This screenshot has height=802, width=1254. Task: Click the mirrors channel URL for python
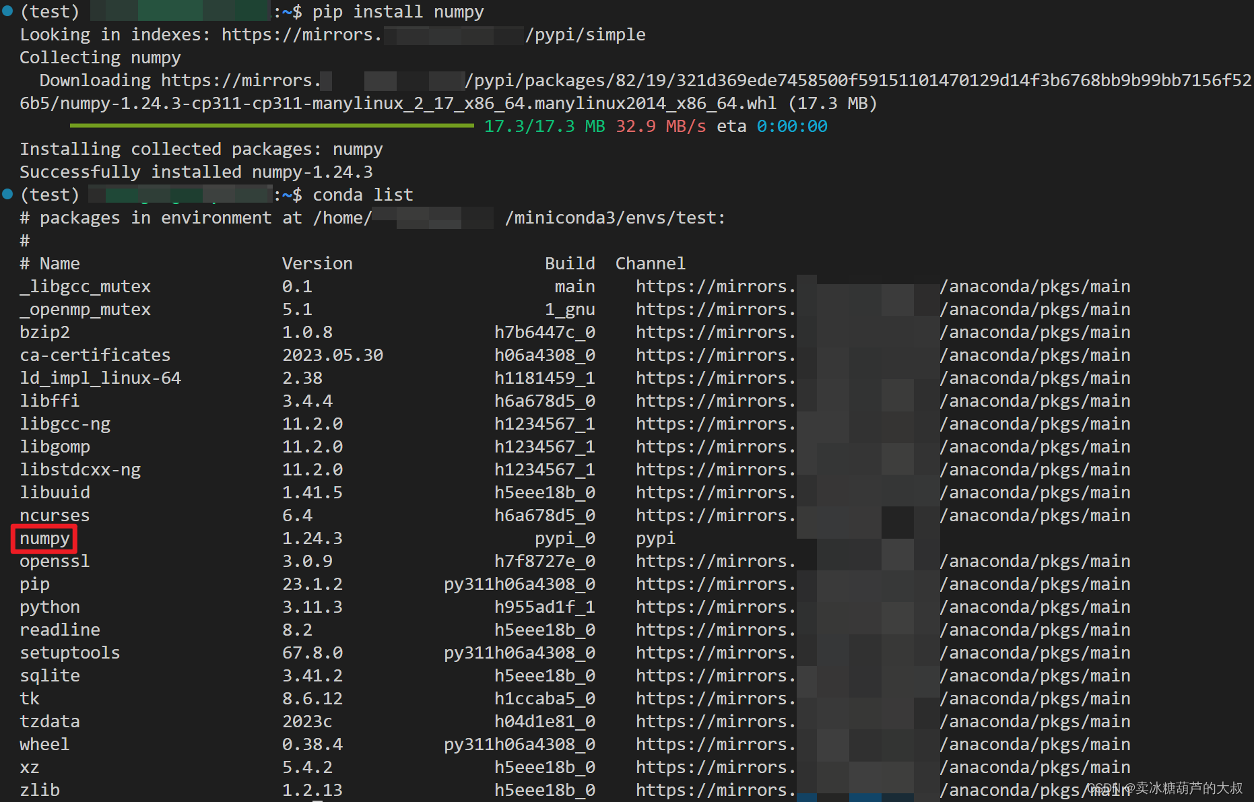tap(883, 607)
